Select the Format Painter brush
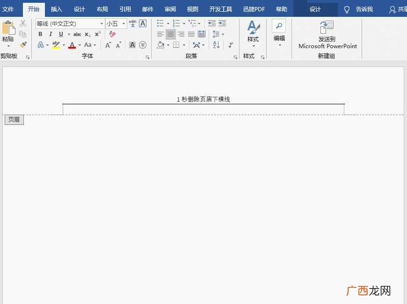This screenshot has width=407, height=304. [23, 45]
